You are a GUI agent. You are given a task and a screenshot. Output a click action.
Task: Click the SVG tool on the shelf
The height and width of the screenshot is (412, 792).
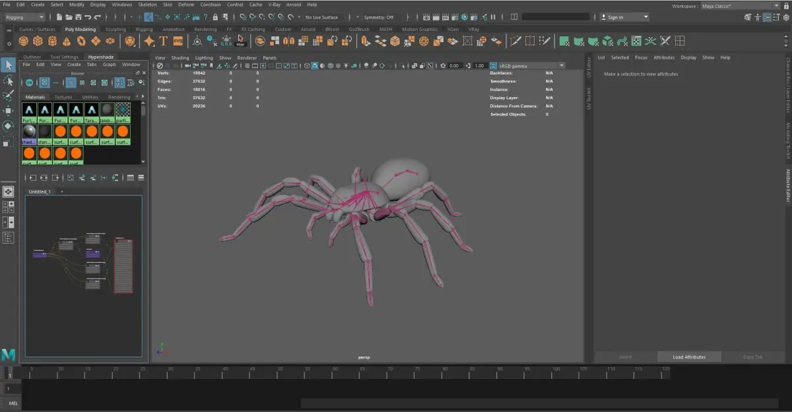point(178,41)
